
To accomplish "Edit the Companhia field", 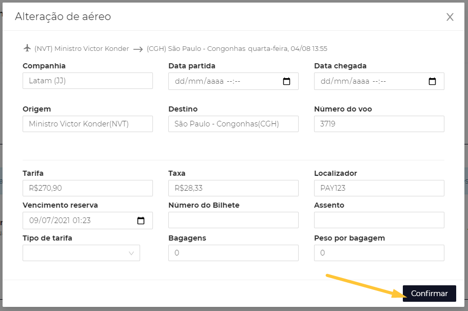I will (88, 81).
